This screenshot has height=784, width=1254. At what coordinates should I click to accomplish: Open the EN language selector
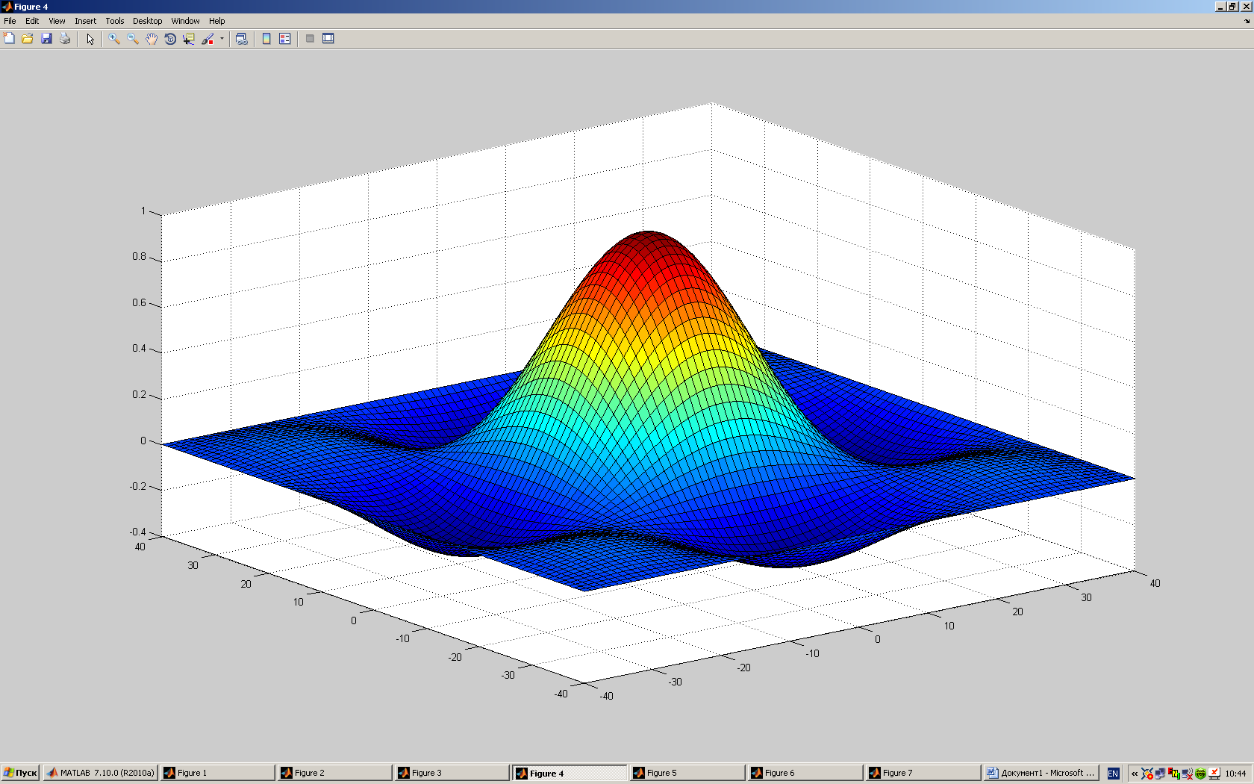1113,774
